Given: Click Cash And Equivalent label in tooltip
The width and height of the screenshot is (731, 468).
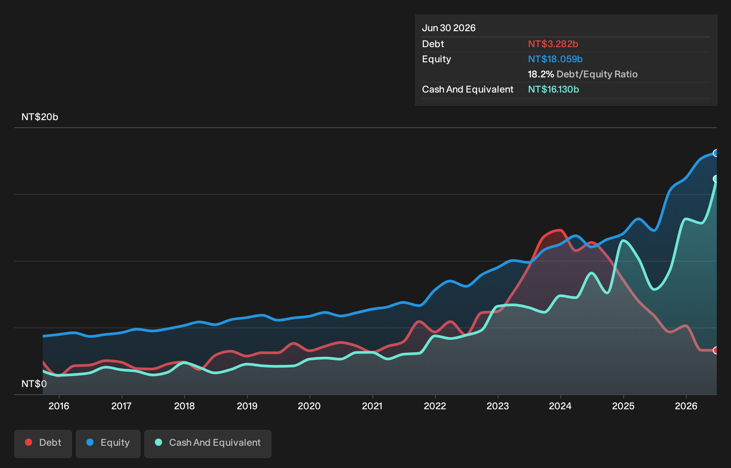Looking at the screenshot, I should pos(468,89).
